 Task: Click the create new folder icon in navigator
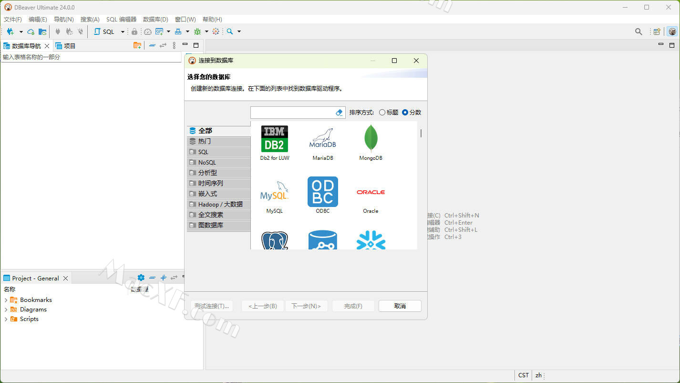(x=137, y=45)
